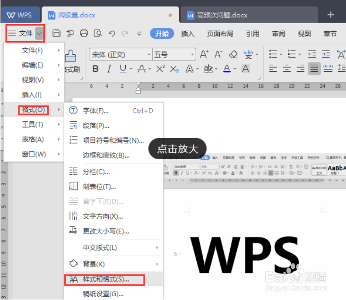The height and width of the screenshot is (300, 346).
Task: Toggle Justify alignment button
Action: [314, 69]
